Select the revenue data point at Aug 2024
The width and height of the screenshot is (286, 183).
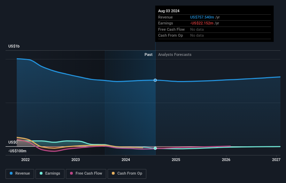pyautogui.click(x=155, y=80)
